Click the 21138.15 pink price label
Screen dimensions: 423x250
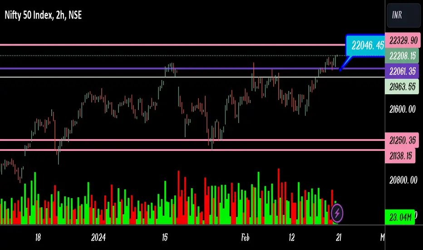pos(400,155)
